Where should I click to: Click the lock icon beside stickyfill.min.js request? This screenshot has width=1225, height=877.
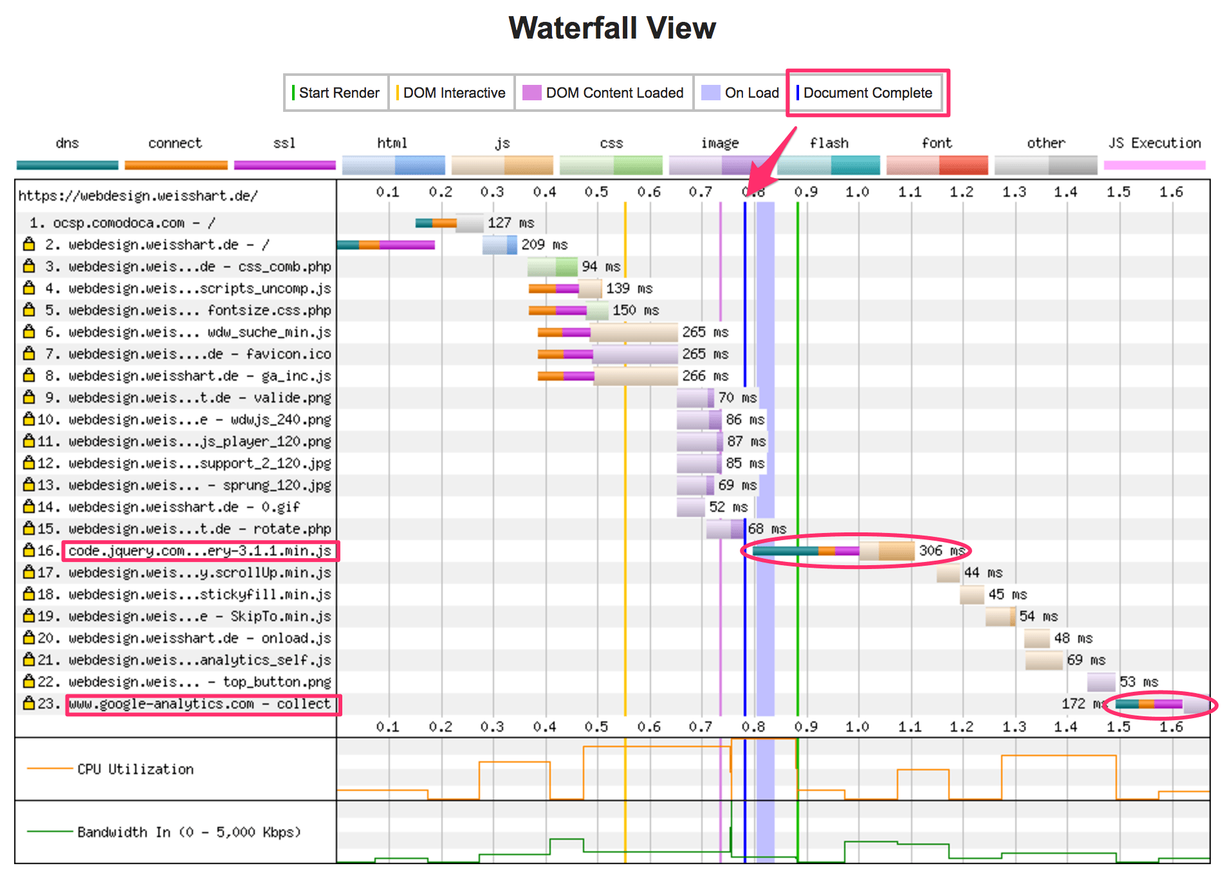[29, 593]
